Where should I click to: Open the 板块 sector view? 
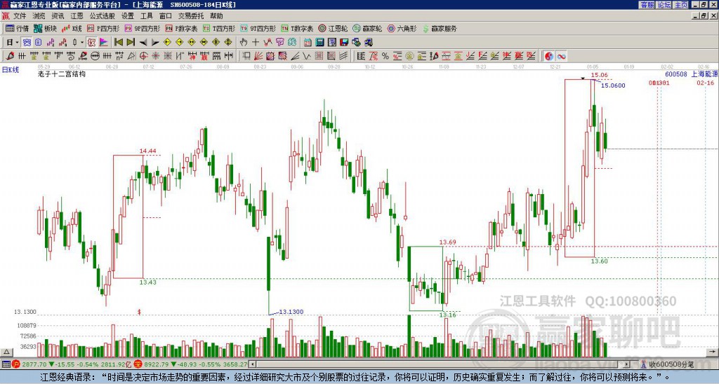(x=45, y=28)
